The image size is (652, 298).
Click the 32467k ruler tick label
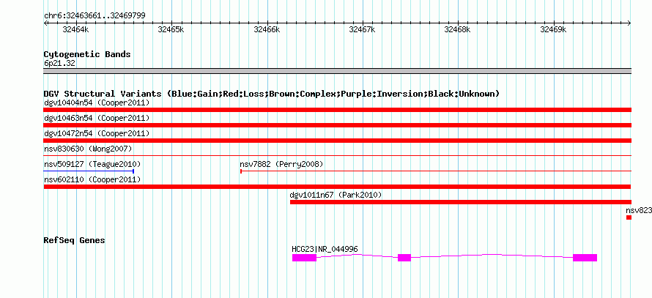pyautogui.click(x=362, y=29)
